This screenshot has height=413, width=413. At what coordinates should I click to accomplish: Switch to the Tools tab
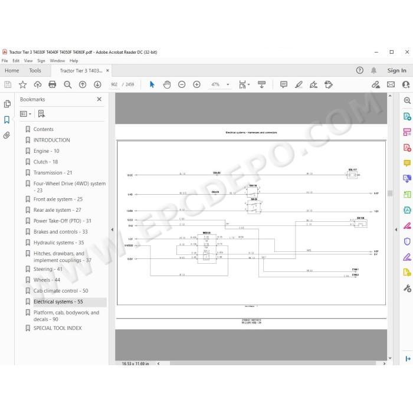[35, 71]
